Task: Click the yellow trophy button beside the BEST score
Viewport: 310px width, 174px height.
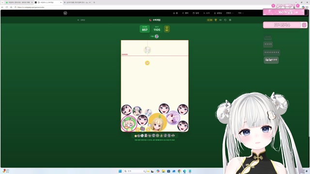Action: (x=167, y=29)
